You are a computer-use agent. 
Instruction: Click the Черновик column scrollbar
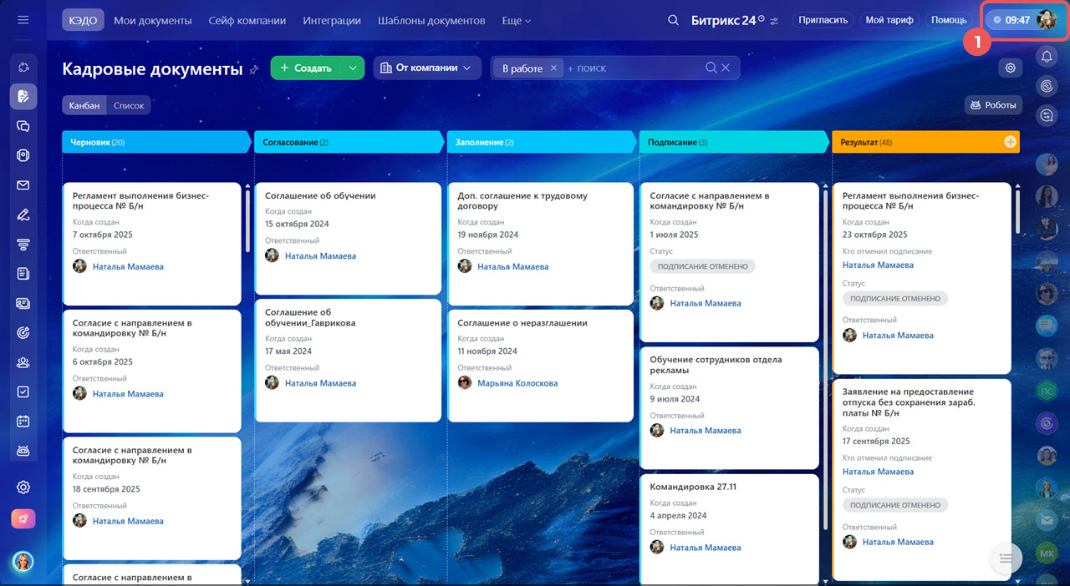(247, 221)
